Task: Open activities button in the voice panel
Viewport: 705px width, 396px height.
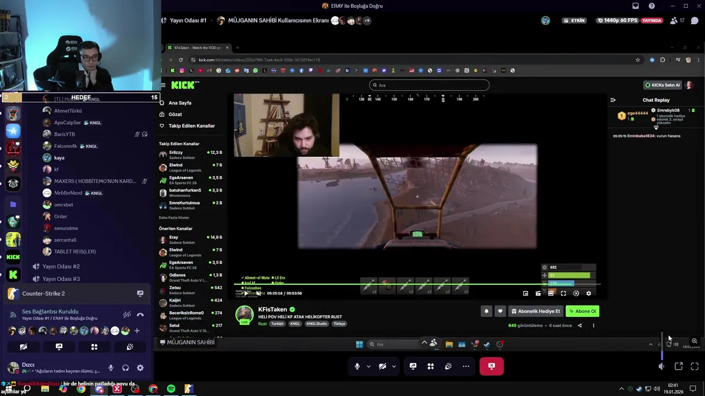Action: click(x=94, y=347)
